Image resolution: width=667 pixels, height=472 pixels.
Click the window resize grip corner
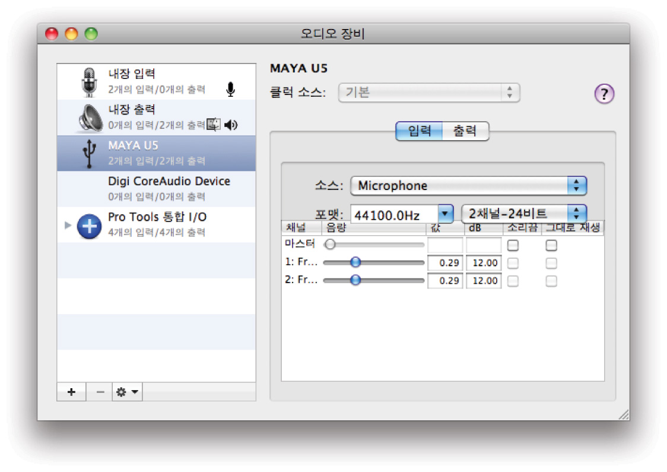coord(624,414)
